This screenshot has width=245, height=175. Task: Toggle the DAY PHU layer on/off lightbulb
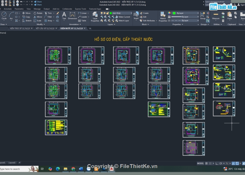[102, 13]
